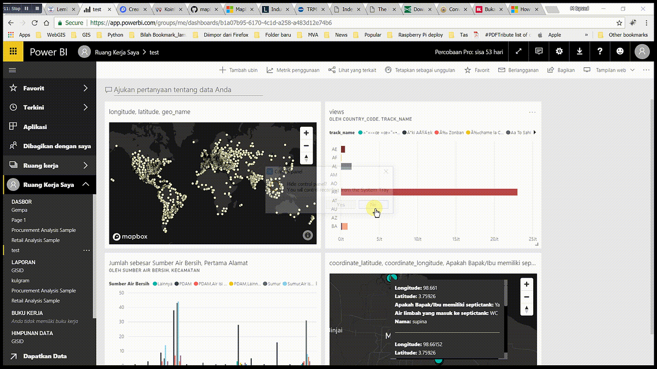Viewport: 657px width, 369px height.
Task: Click No in the control panel dialog
Action: [373, 204]
